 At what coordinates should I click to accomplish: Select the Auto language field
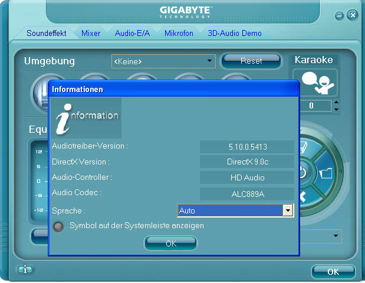(x=230, y=210)
